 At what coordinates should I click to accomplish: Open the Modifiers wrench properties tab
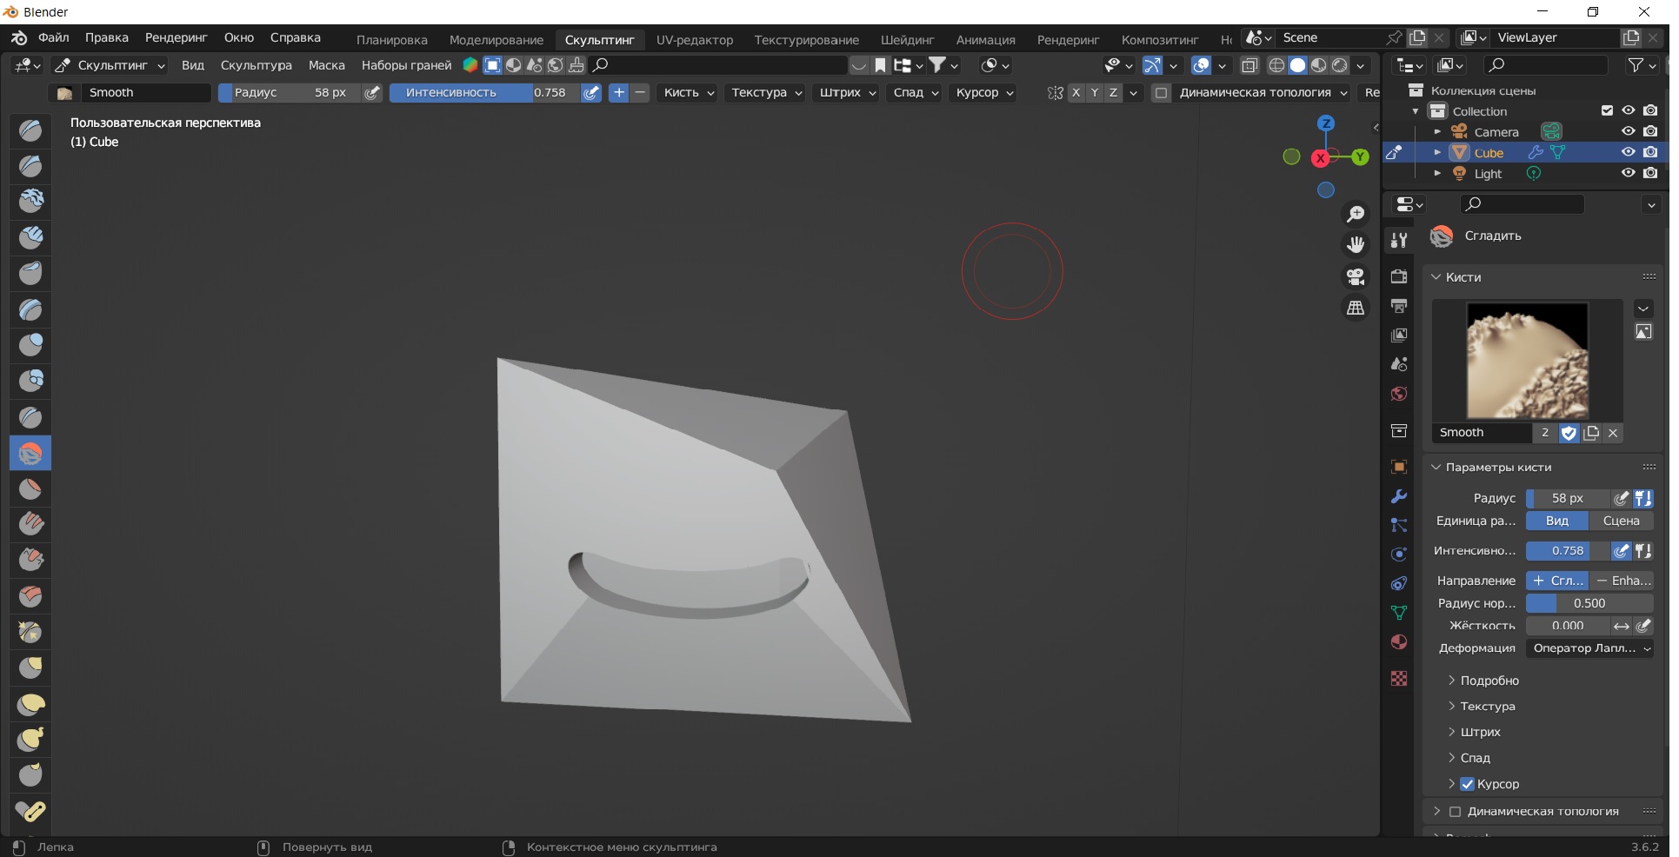(x=1399, y=496)
